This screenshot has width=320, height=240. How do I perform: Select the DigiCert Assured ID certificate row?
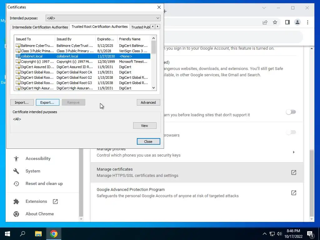[82, 67]
